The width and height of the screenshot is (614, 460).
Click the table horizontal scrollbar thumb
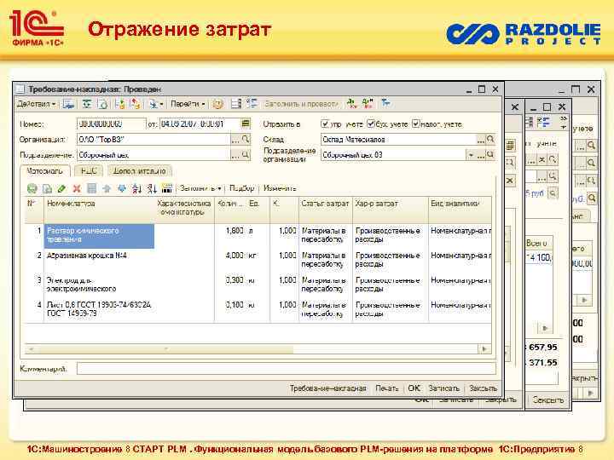click(x=164, y=349)
